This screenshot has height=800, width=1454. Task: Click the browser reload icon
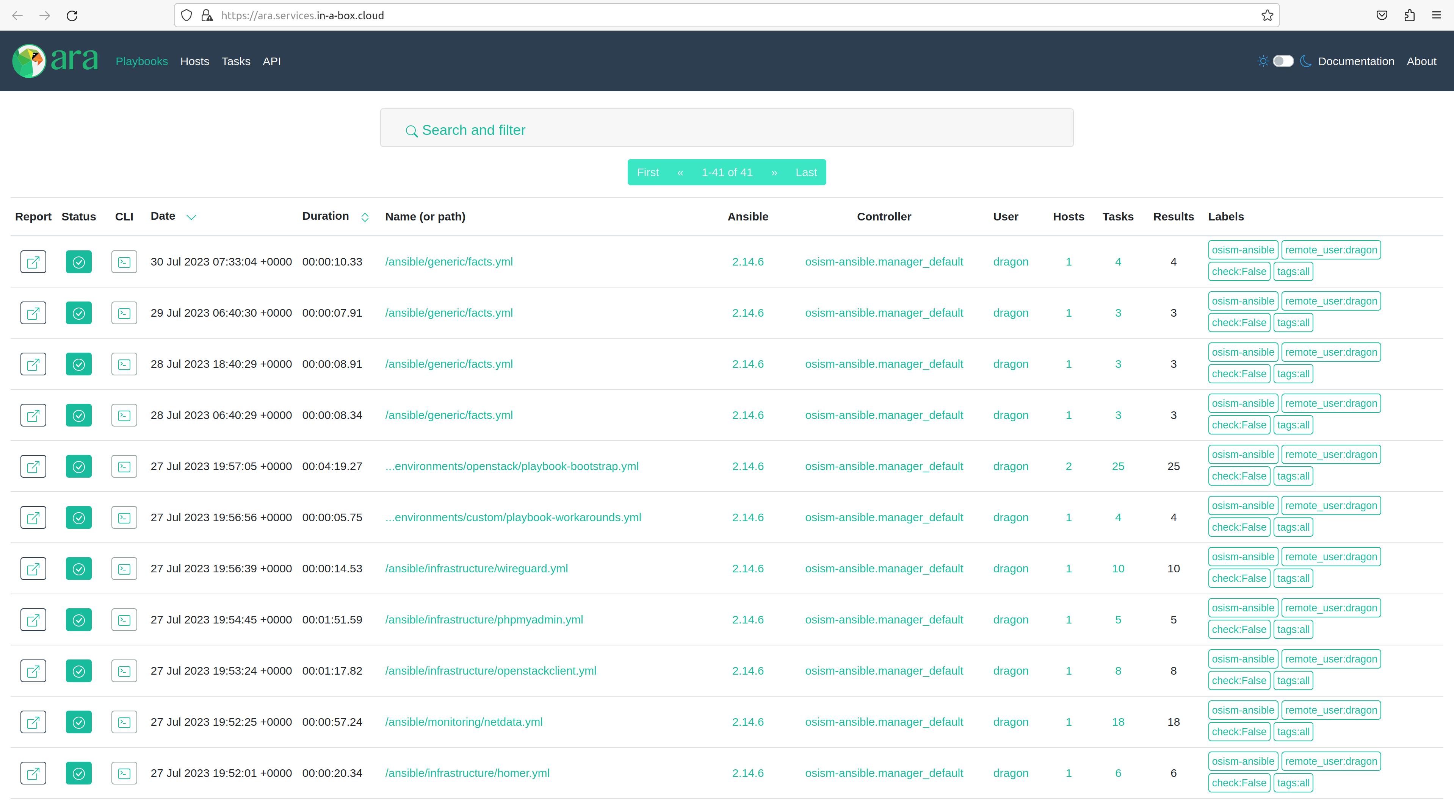coord(72,15)
